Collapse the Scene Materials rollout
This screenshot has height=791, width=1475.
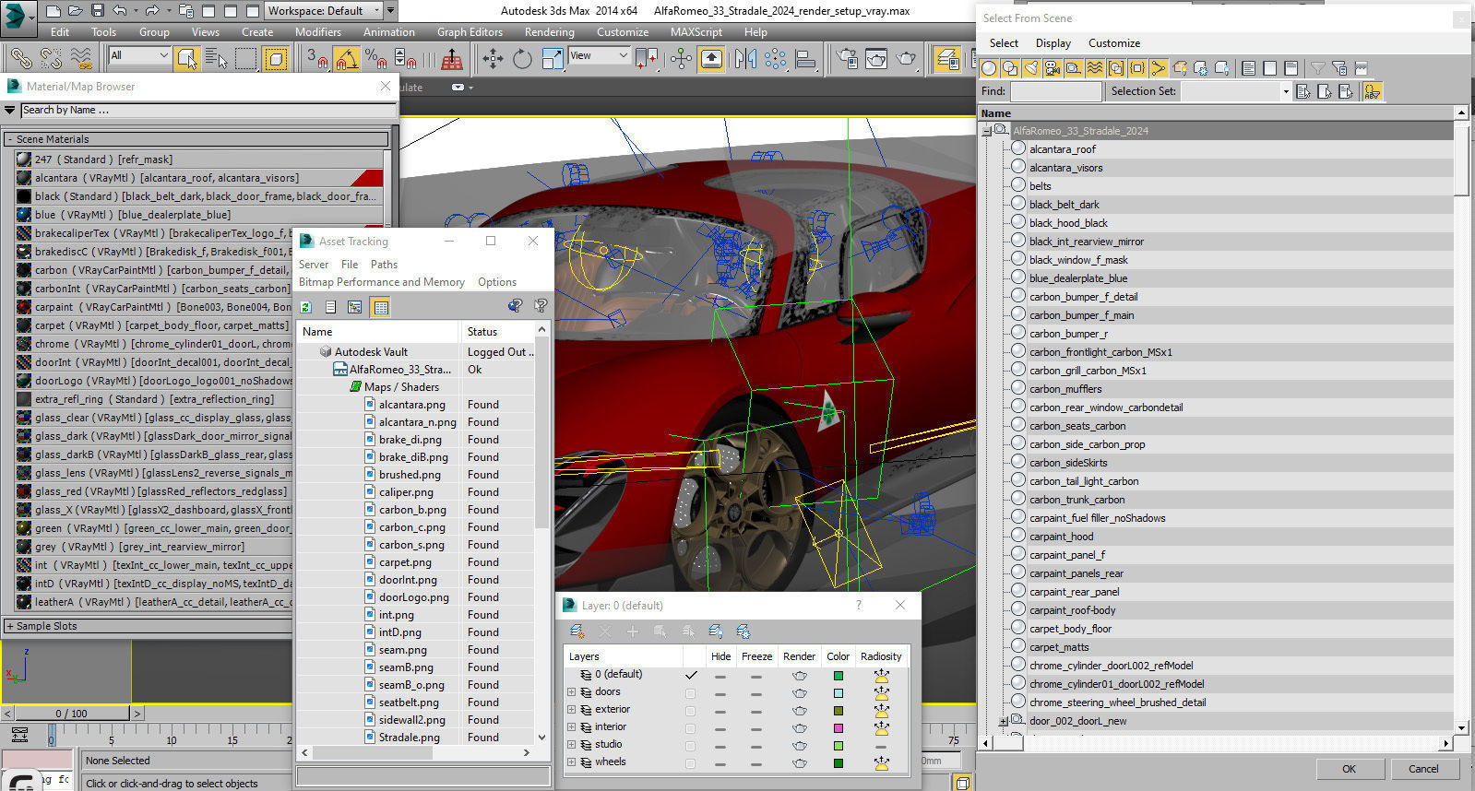coord(196,139)
